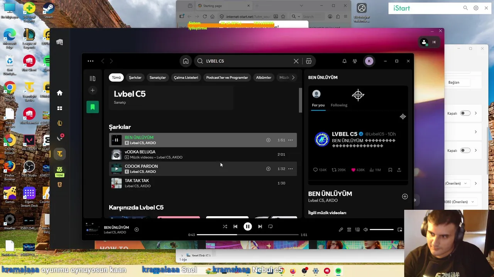Open vODKA BELUGA song row
The height and width of the screenshot is (277, 494).
tap(203, 154)
